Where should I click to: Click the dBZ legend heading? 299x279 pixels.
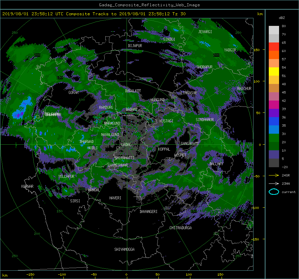282,18
